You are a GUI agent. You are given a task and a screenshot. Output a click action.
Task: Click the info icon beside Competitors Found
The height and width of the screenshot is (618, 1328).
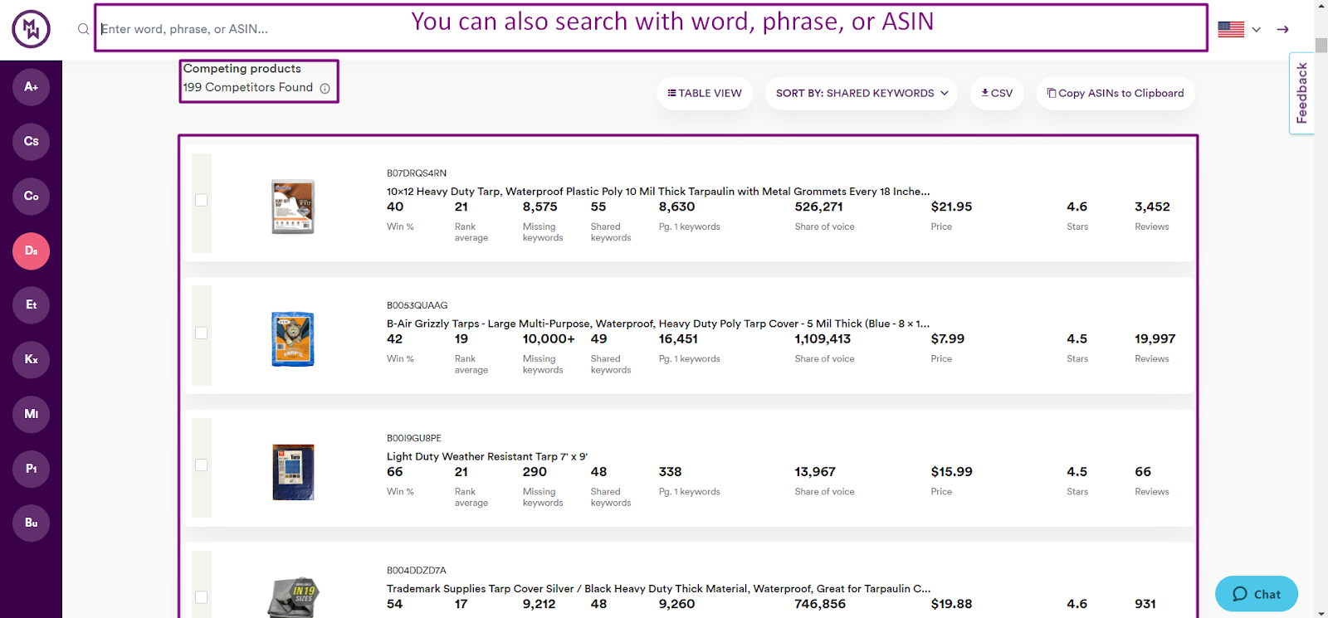[325, 89]
